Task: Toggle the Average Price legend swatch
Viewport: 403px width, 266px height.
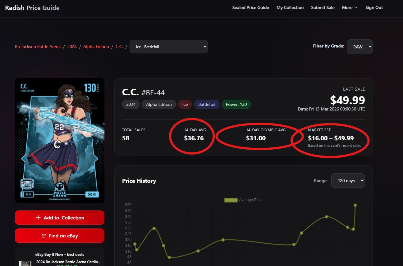Action: pos(231,200)
